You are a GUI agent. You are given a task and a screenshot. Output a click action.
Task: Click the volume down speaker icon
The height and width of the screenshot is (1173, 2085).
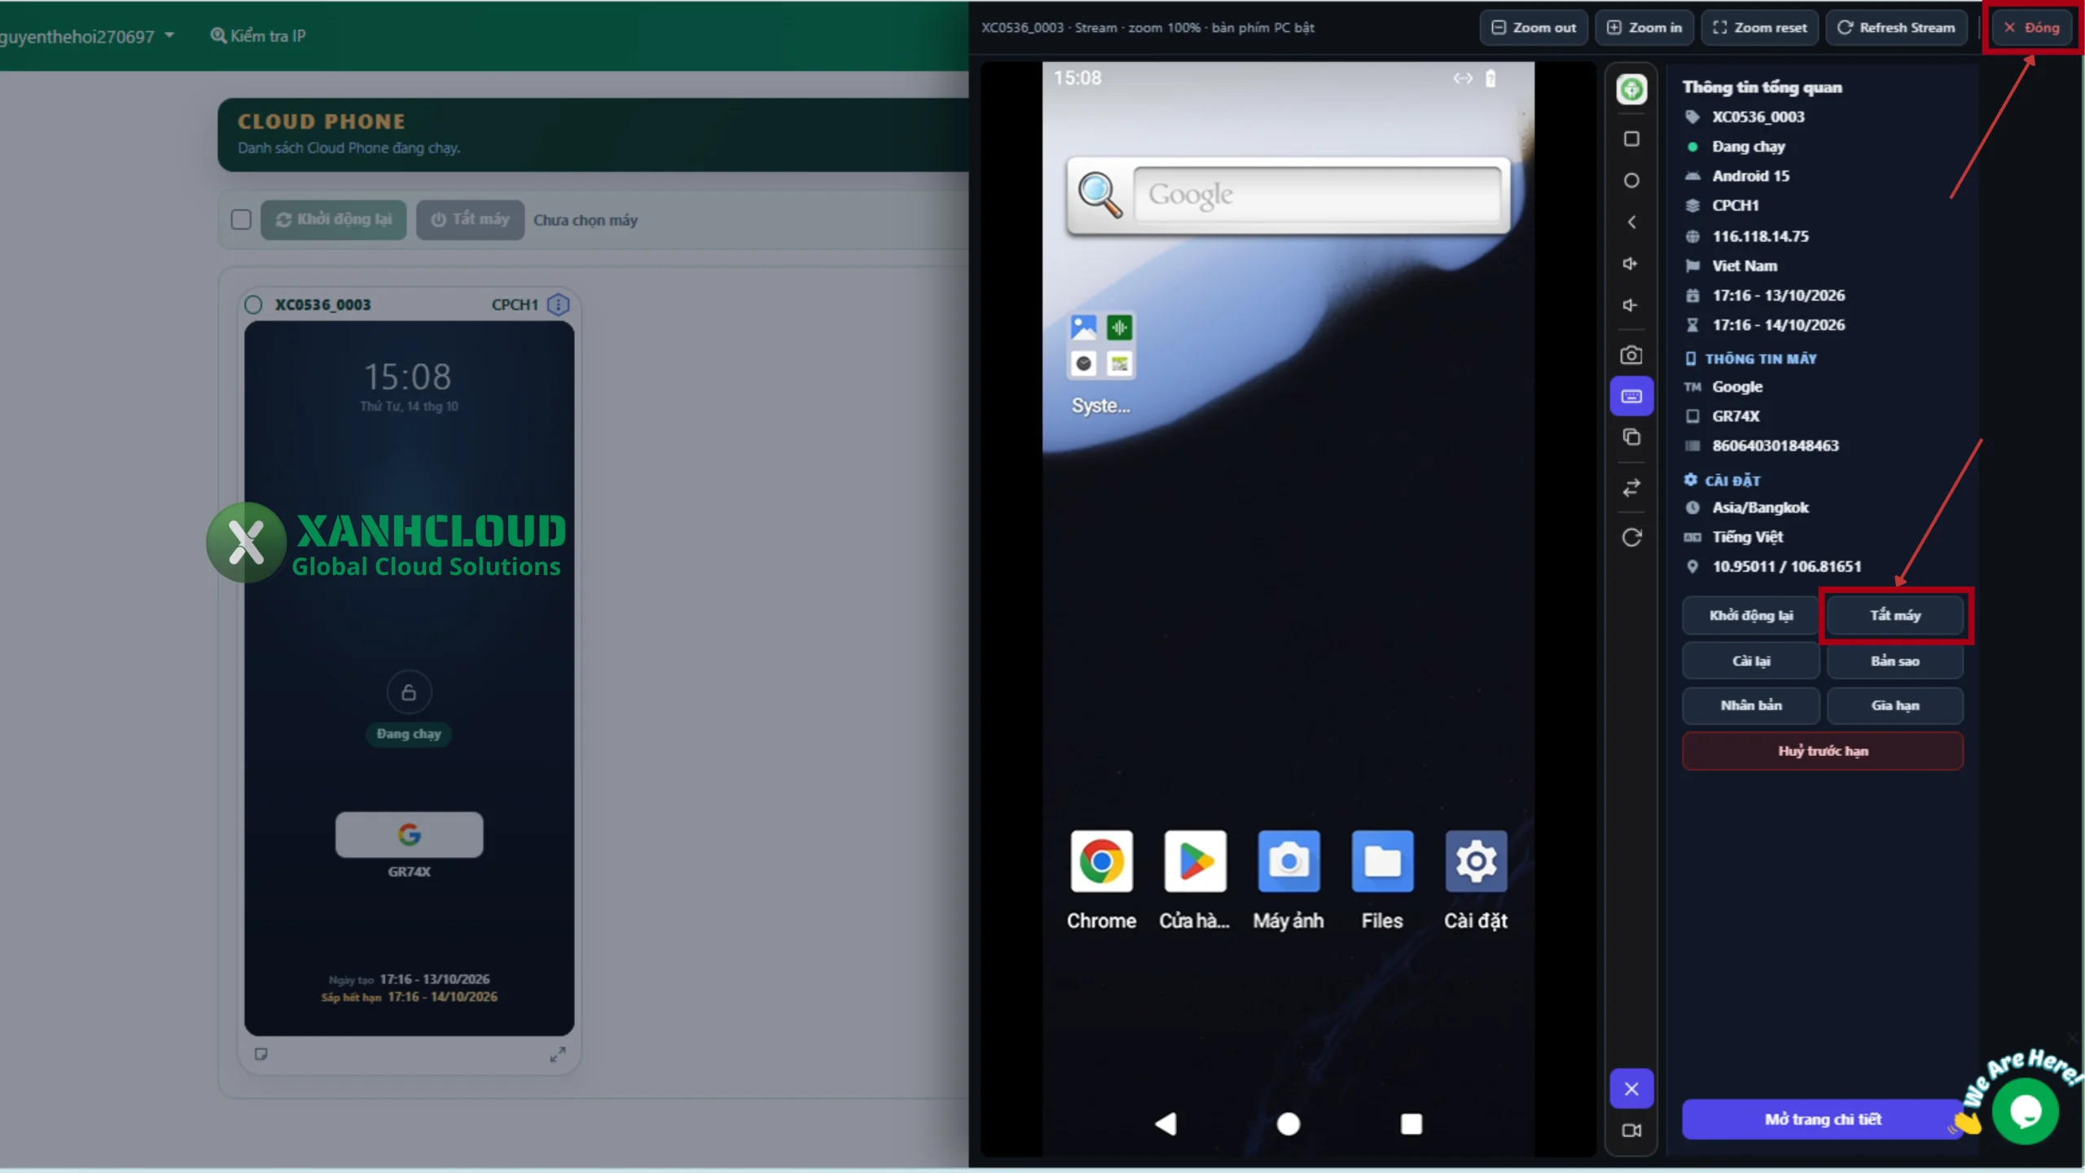click(x=1631, y=305)
